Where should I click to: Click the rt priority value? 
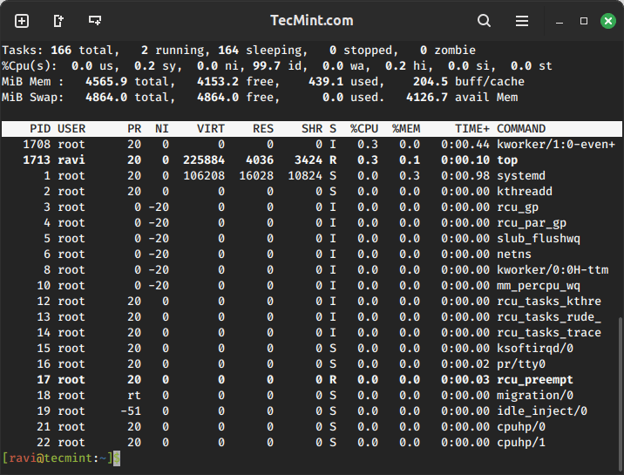coord(134,396)
